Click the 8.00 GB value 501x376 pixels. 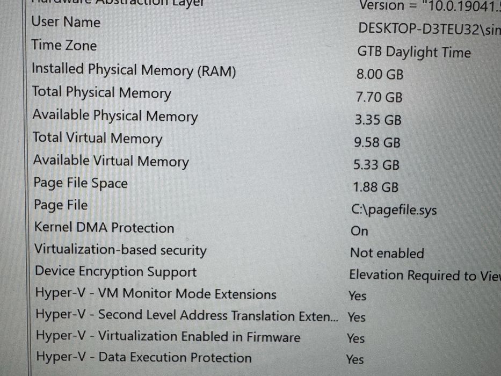380,74
